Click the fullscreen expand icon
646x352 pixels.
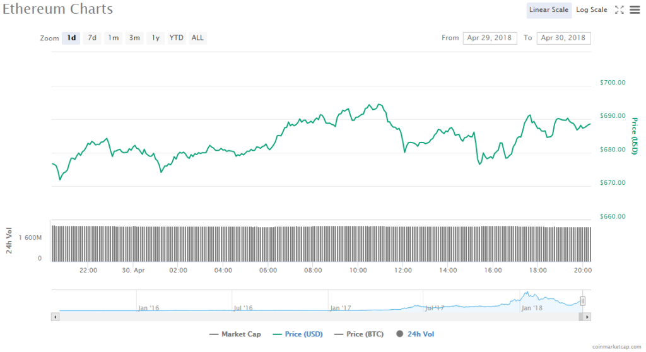coord(619,9)
